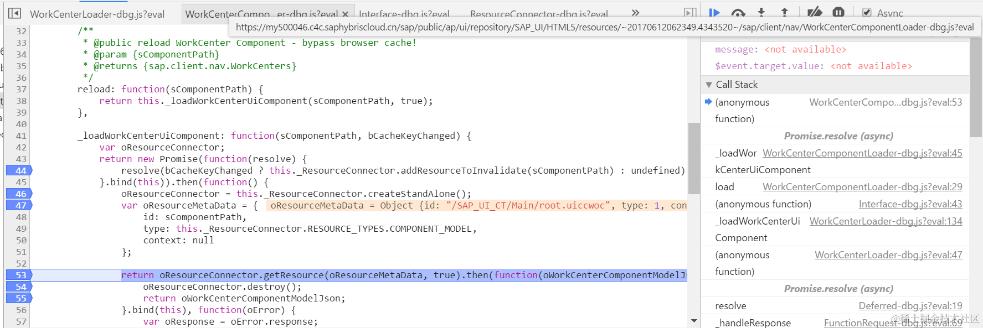The image size is (983, 328).
Task: Open link WorkCenterComponentLoader-dbg.js?eval:29
Action: click(862, 187)
